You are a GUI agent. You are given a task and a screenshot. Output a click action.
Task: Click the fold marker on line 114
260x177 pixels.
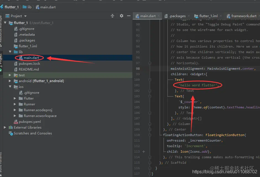tap(150, 157)
